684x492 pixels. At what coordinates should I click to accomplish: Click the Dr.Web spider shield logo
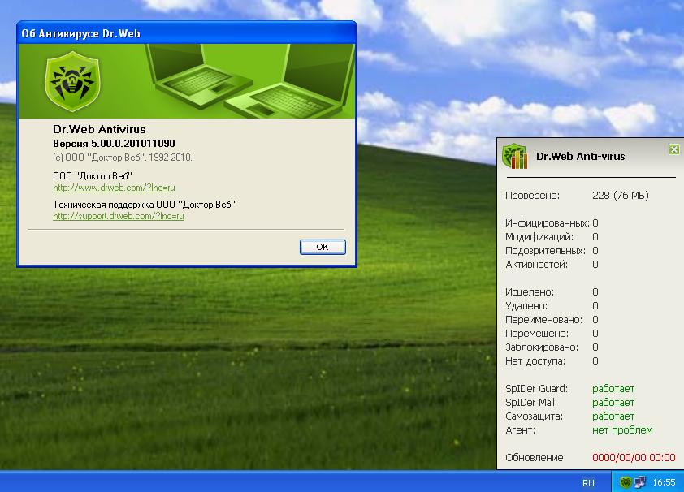[x=73, y=81]
